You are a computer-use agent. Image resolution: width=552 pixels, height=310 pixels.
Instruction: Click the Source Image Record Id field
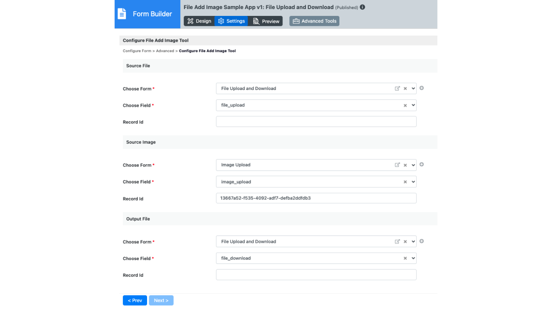316,198
